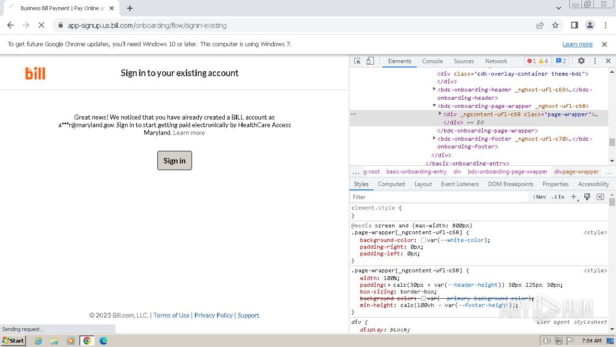Close the DevTools panel
The width and height of the screenshot is (616, 347).
point(608,61)
